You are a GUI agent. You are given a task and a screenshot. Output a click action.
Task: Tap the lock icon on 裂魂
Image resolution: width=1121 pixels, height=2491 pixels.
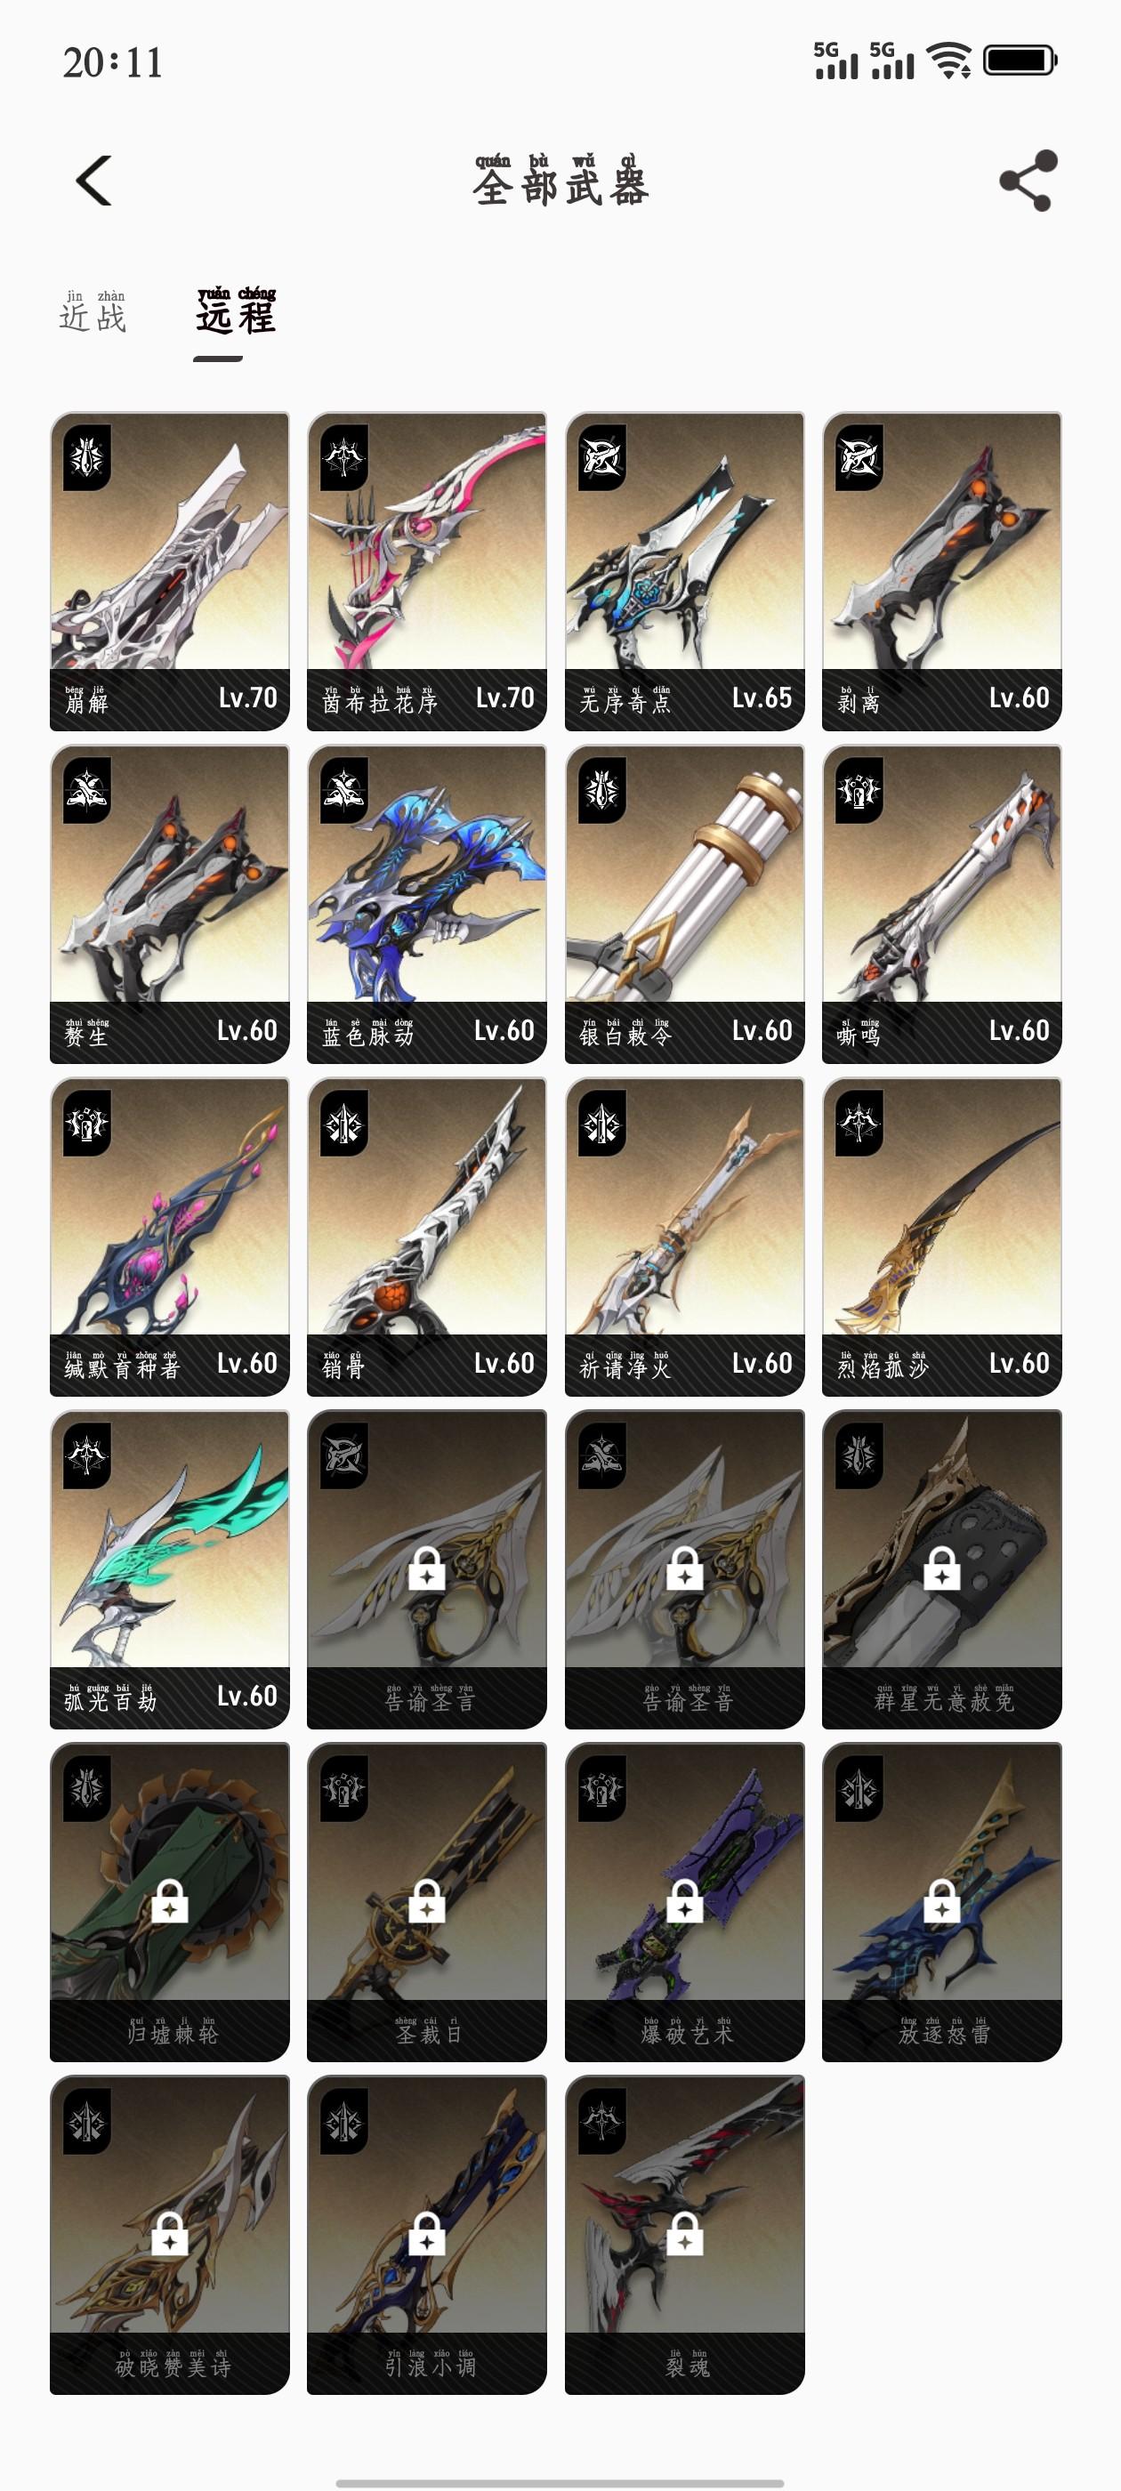pos(685,2234)
